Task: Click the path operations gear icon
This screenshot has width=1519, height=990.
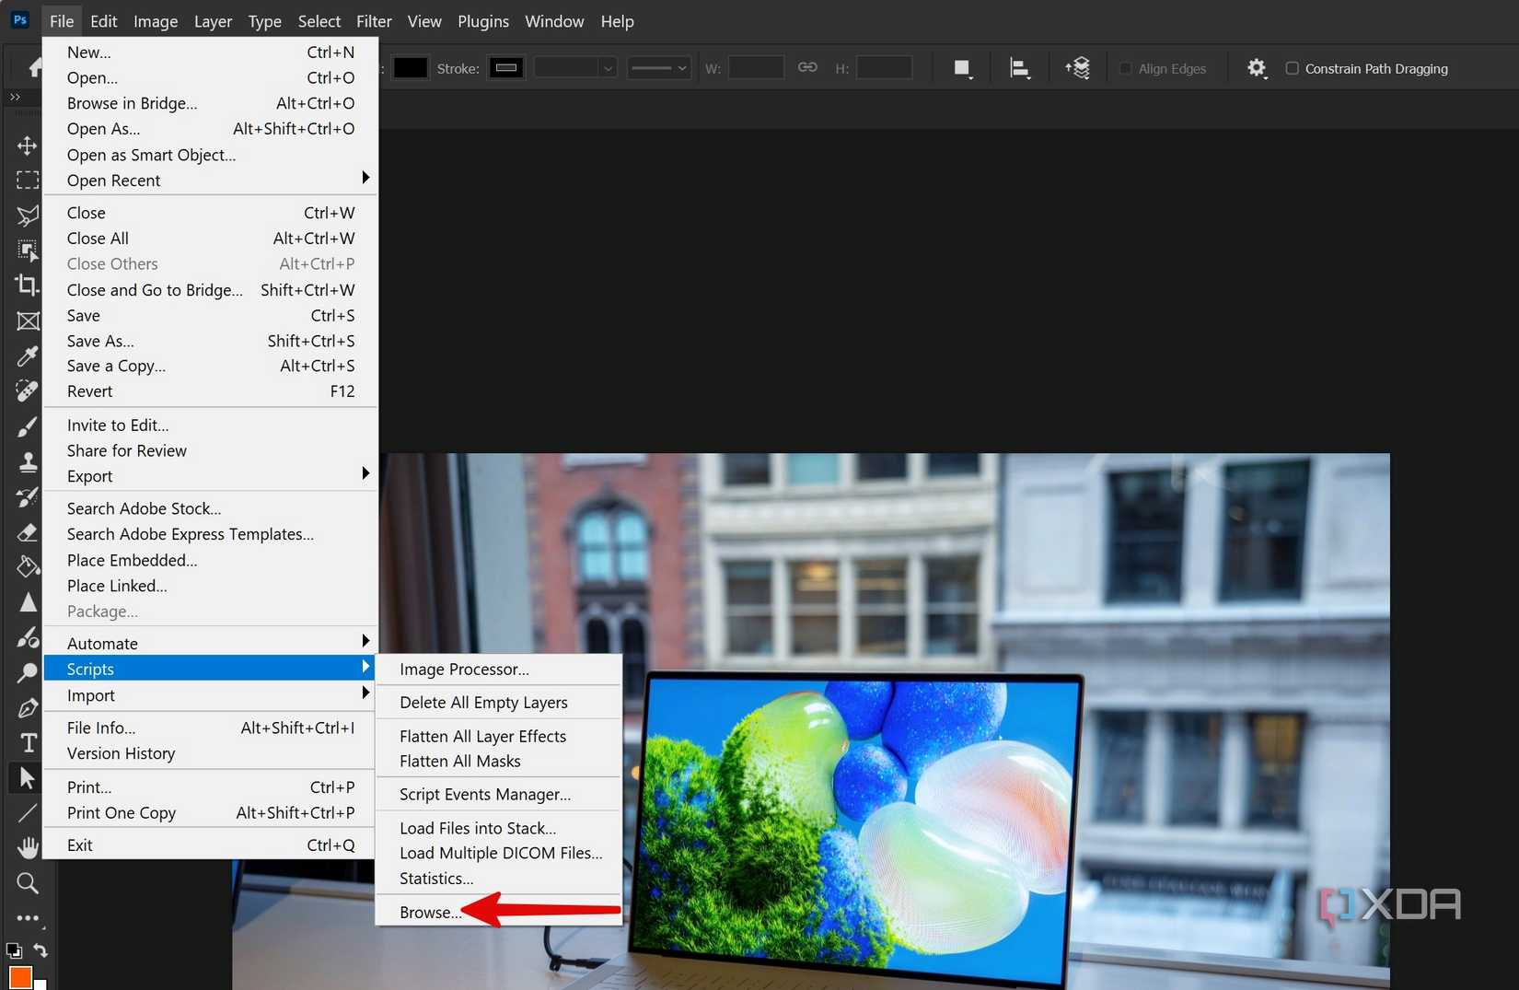Action: tap(1258, 67)
